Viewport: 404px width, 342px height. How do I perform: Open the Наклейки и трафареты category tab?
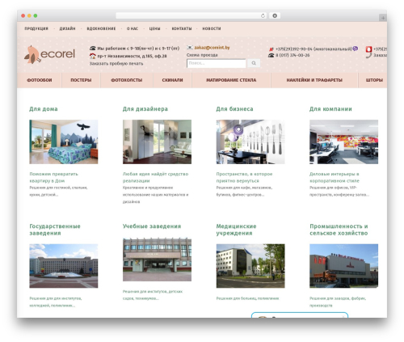pos(314,80)
